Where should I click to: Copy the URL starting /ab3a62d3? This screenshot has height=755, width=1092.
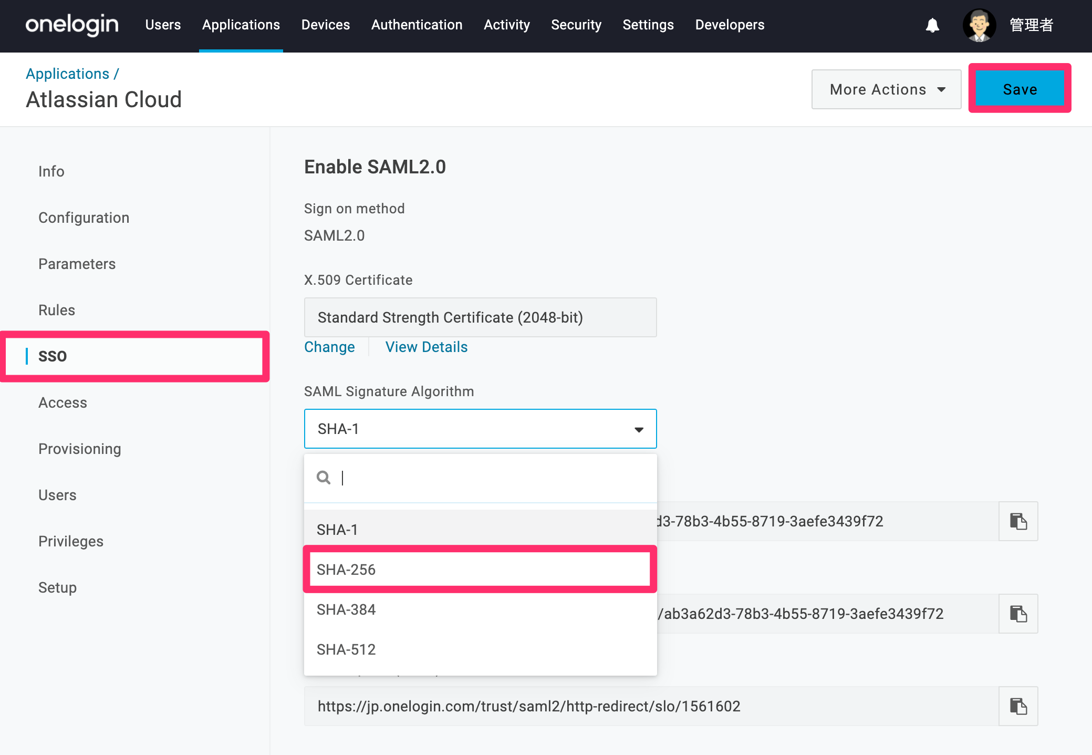point(1018,614)
